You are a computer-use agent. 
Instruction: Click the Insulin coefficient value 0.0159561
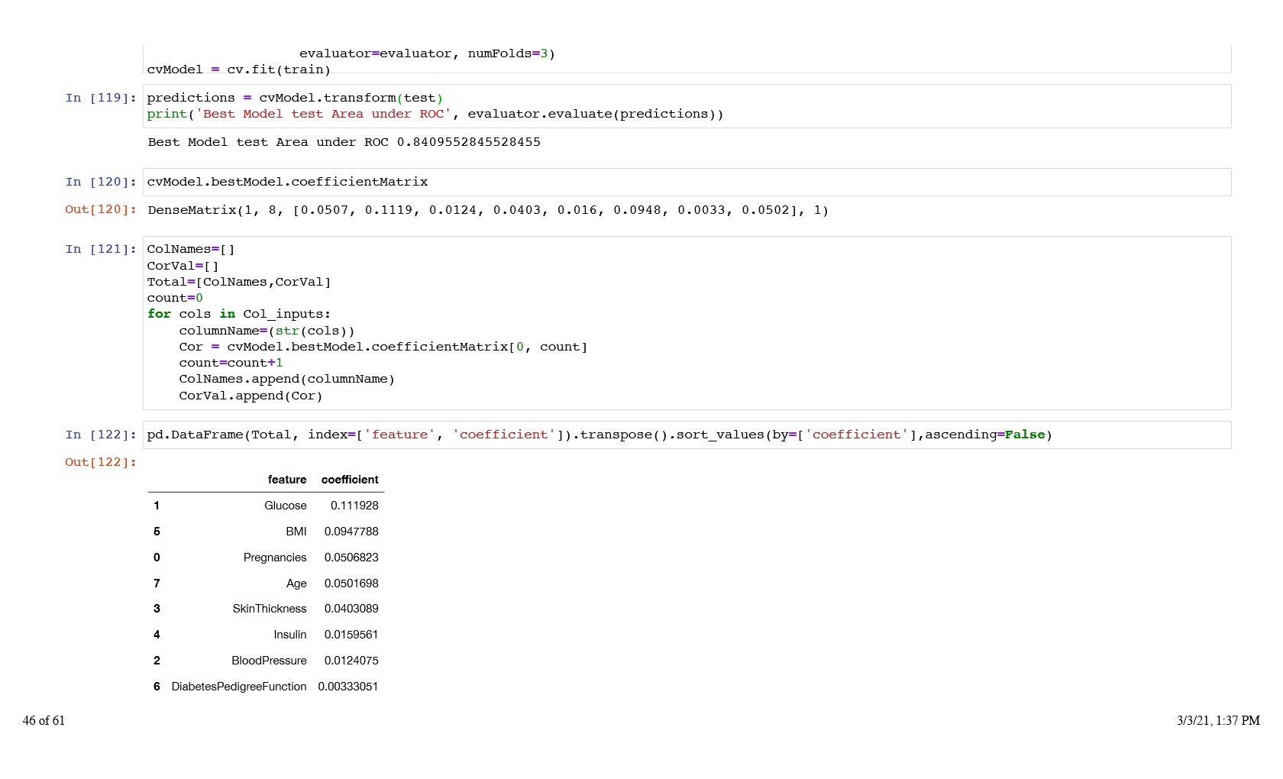[351, 635]
